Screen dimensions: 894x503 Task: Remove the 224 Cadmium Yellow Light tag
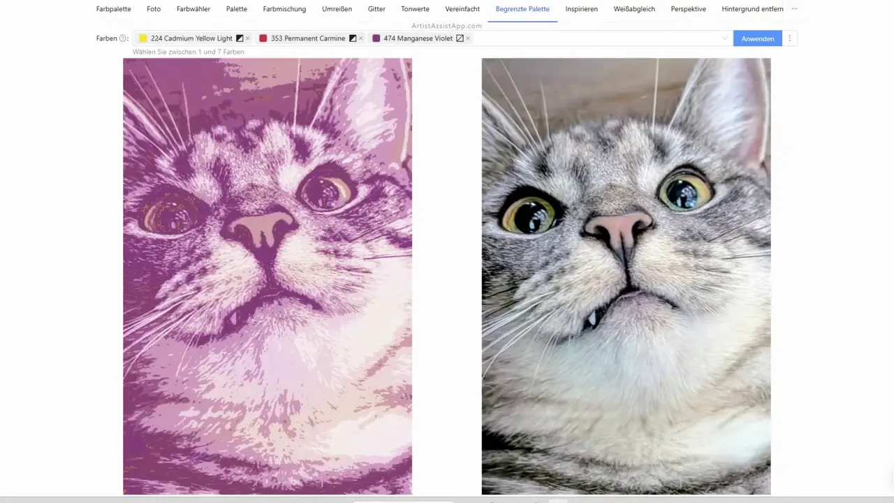(x=248, y=38)
